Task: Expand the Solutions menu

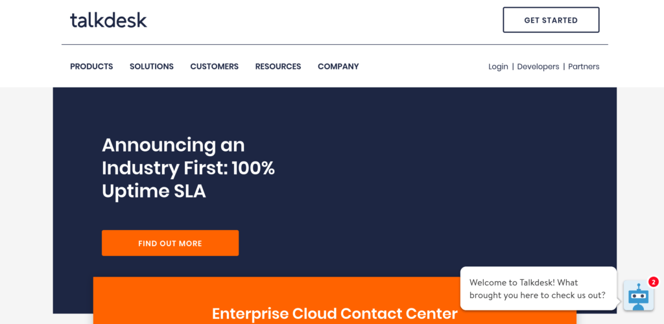Action: click(x=152, y=66)
